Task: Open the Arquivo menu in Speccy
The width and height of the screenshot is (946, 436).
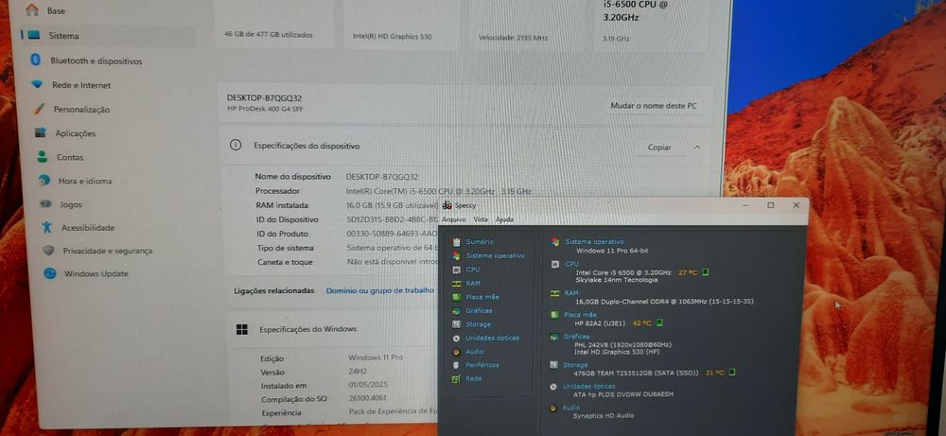Action: tap(454, 219)
